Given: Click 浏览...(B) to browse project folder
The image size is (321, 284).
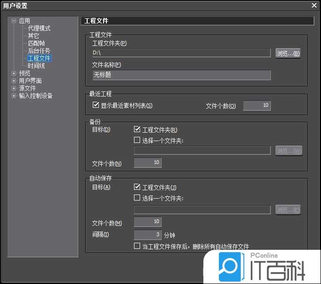Looking at the screenshot, I should (x=288, y=53).
